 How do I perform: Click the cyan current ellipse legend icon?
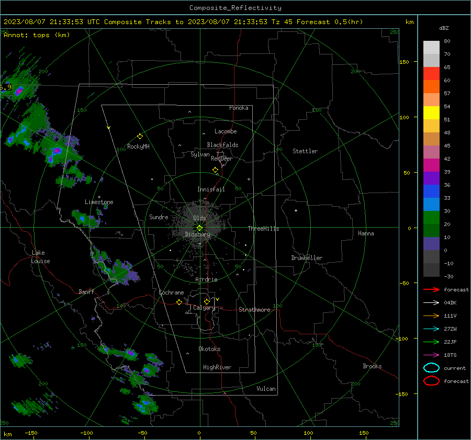point(431,368)
